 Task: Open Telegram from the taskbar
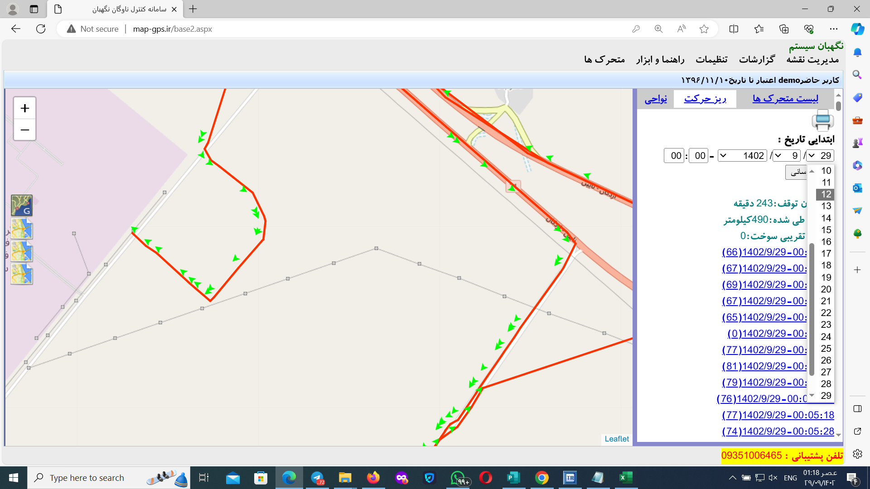click(x=317, y=478)
